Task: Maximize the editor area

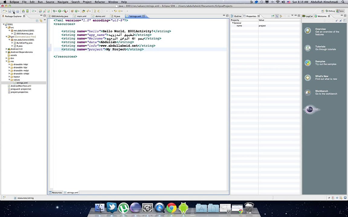Action: [x=227, y=16]
